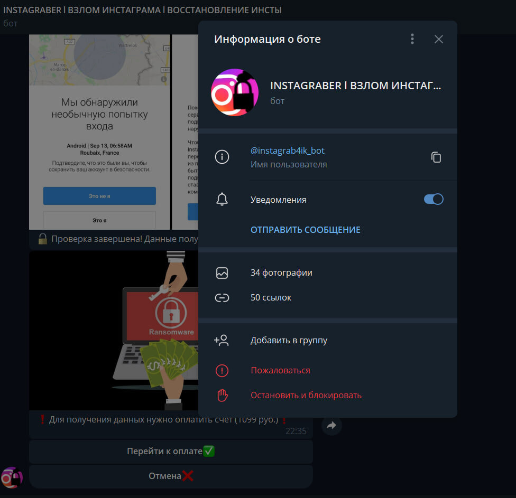This screenshot has height=498, width=516.
Task: Click the add-person icon near Добавить в группу
Action: tap(222, 340)
